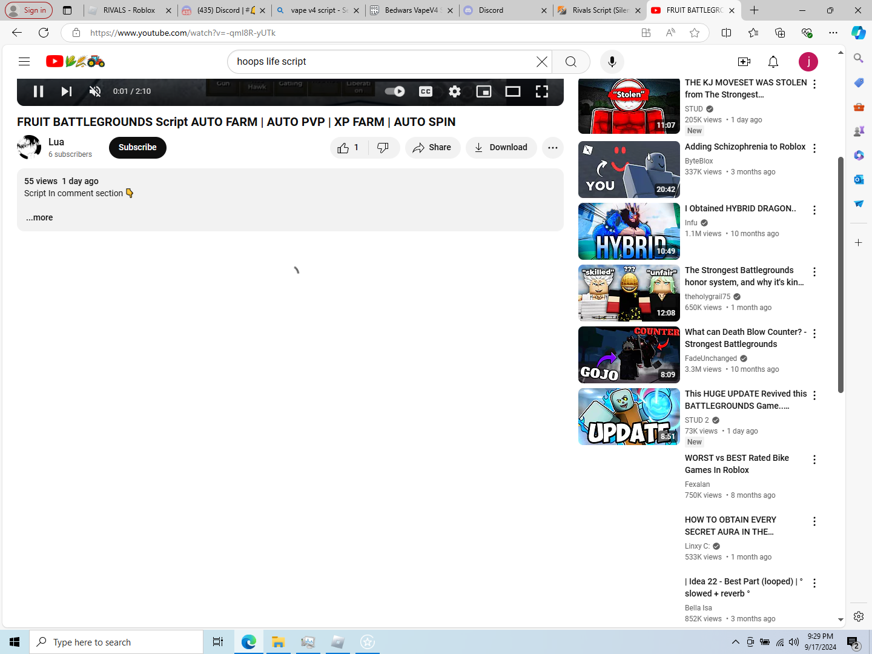Image resolution: width=872 pixels, height=654 pixels.
Task: Switch to Rivals Script tab
Action: pos(599,10)
